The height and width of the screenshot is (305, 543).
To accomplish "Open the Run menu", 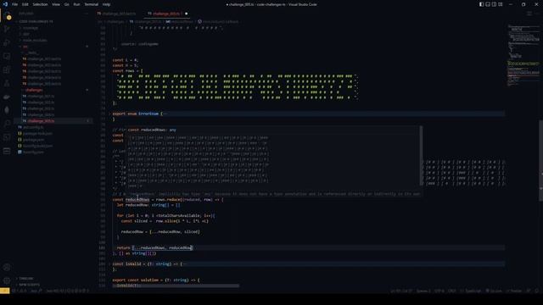I will pyautogui.click(x=76, y=4).
